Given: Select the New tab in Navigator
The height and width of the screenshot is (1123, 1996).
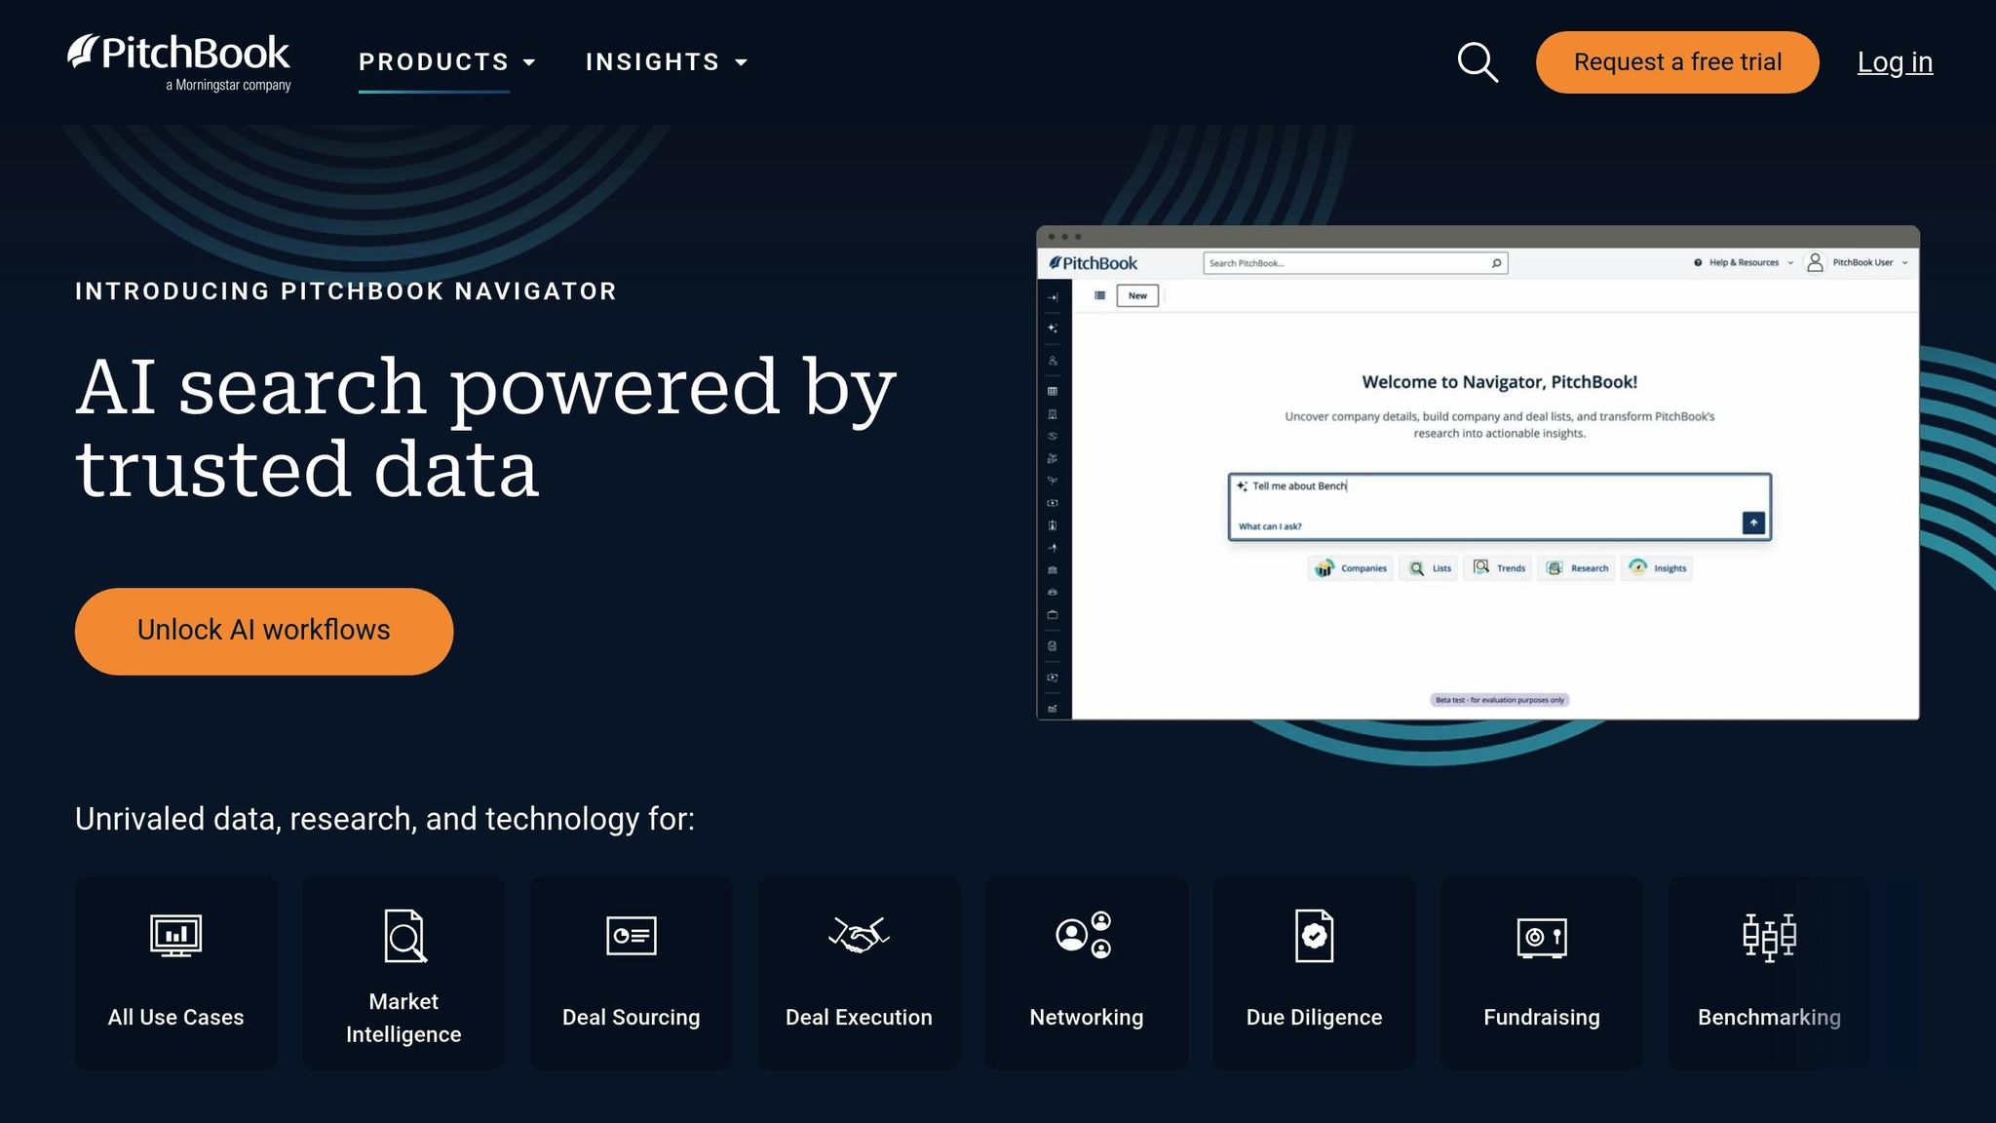Looking at the screenshot, I should pos(1136,295).
